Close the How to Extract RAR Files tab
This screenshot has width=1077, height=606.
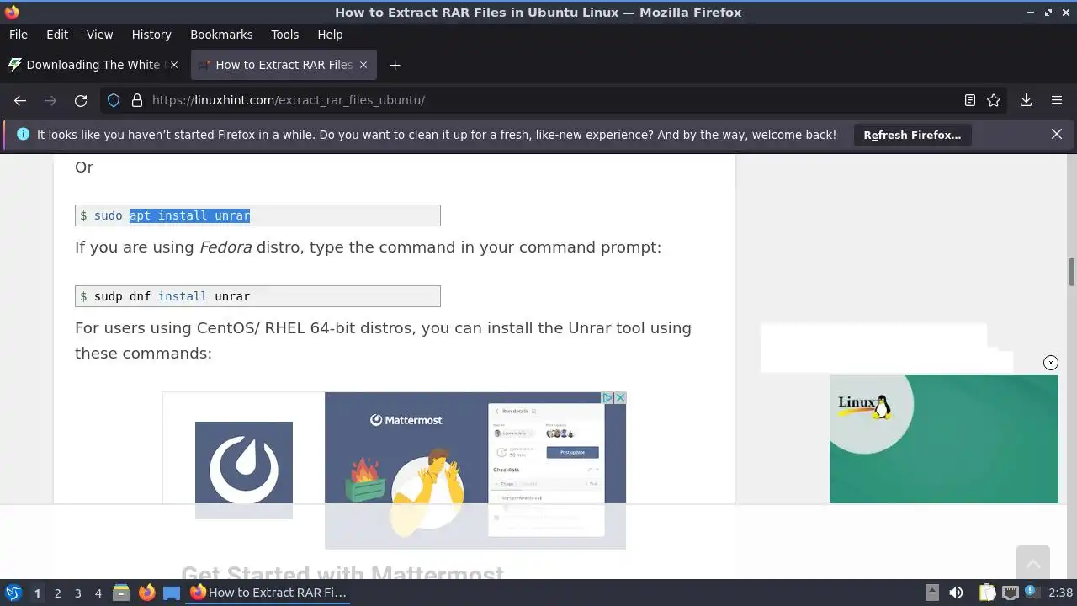tap(363, 65)
